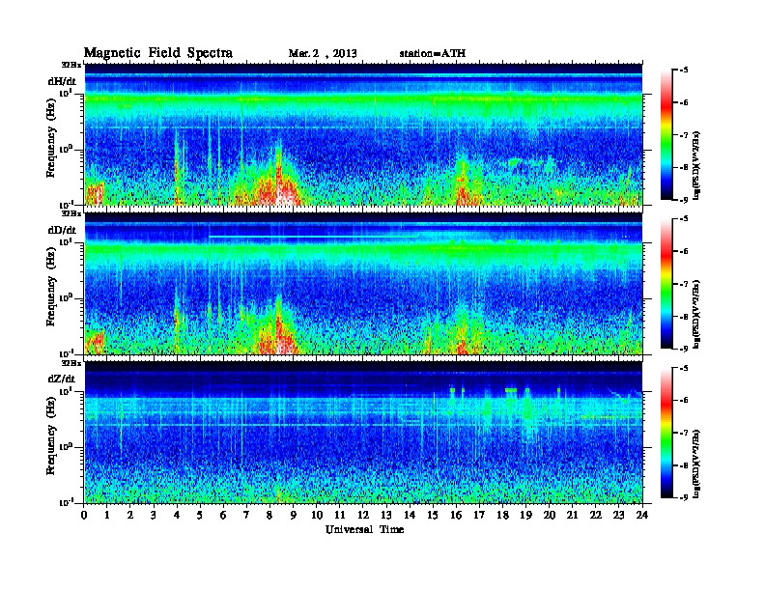Viewport: 765px width, 591px height.
Task: Click hour 17 on the Universal Time axis
Action: pos(480,515)
